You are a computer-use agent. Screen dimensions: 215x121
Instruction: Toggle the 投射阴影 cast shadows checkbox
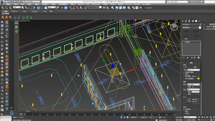(184, 109)
